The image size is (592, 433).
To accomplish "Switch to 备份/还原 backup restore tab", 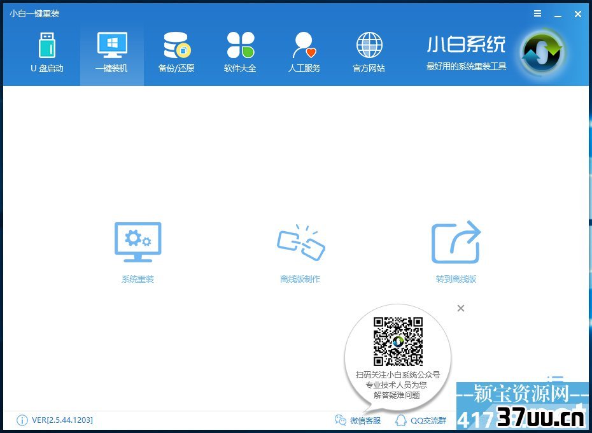I will click(176, 53).
